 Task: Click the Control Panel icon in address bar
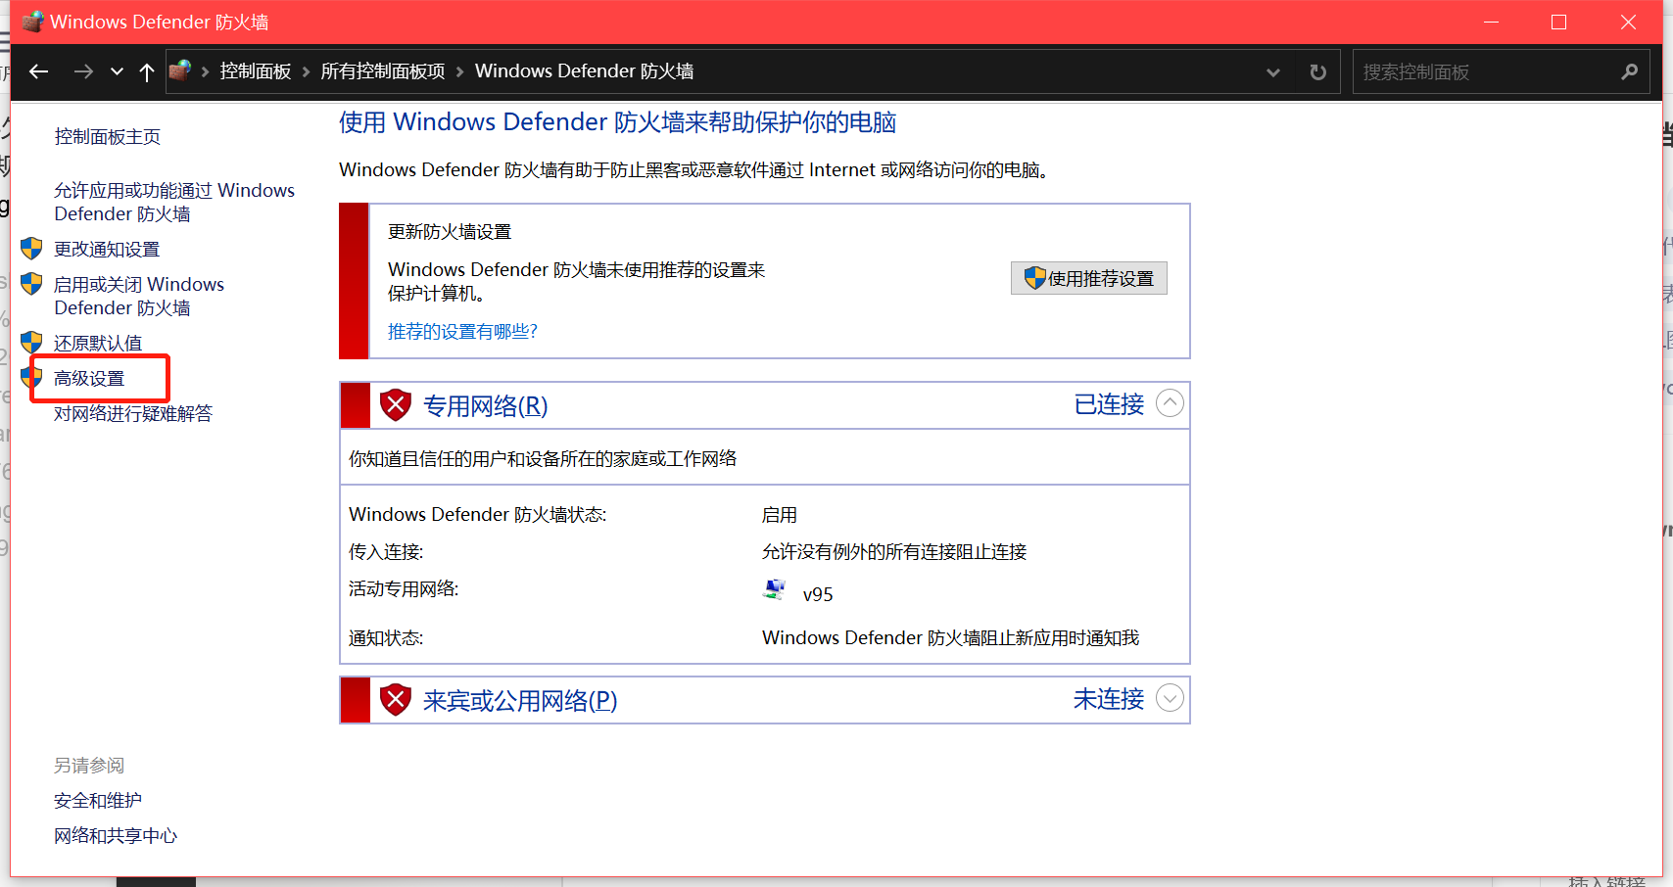click(x=180, y=70)
